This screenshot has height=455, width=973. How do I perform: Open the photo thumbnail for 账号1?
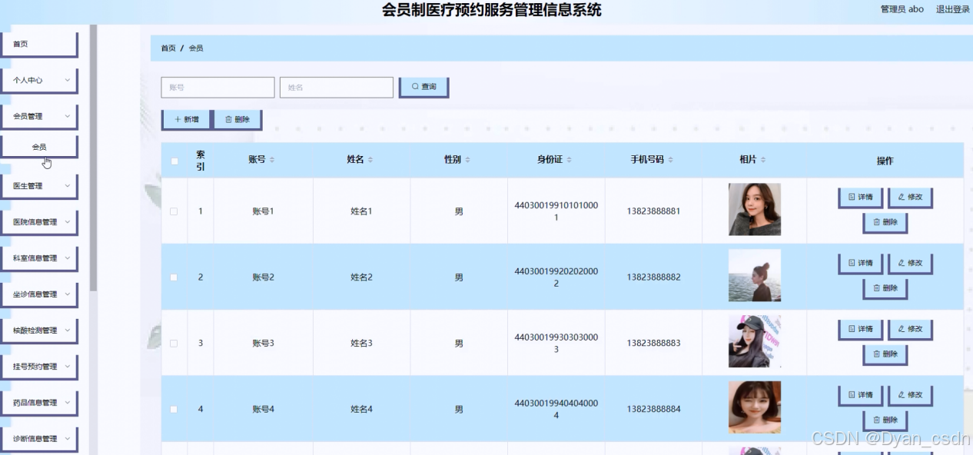(x=755, y=209)
